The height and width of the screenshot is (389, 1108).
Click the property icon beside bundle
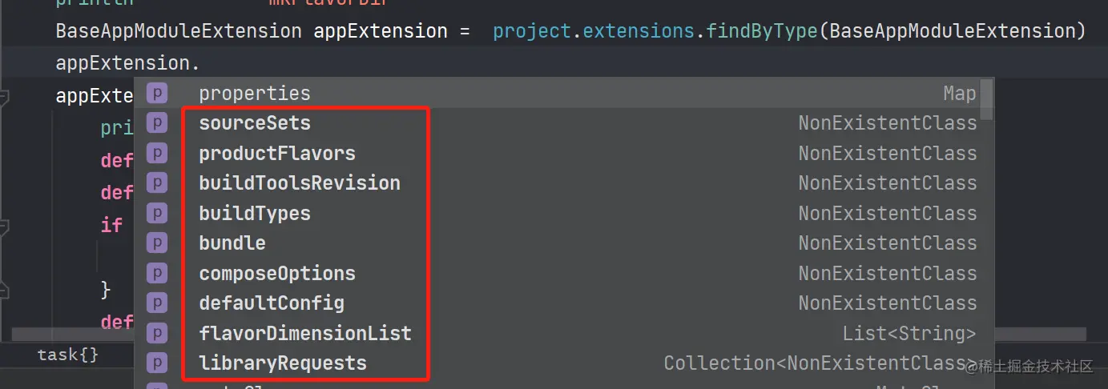157,243
